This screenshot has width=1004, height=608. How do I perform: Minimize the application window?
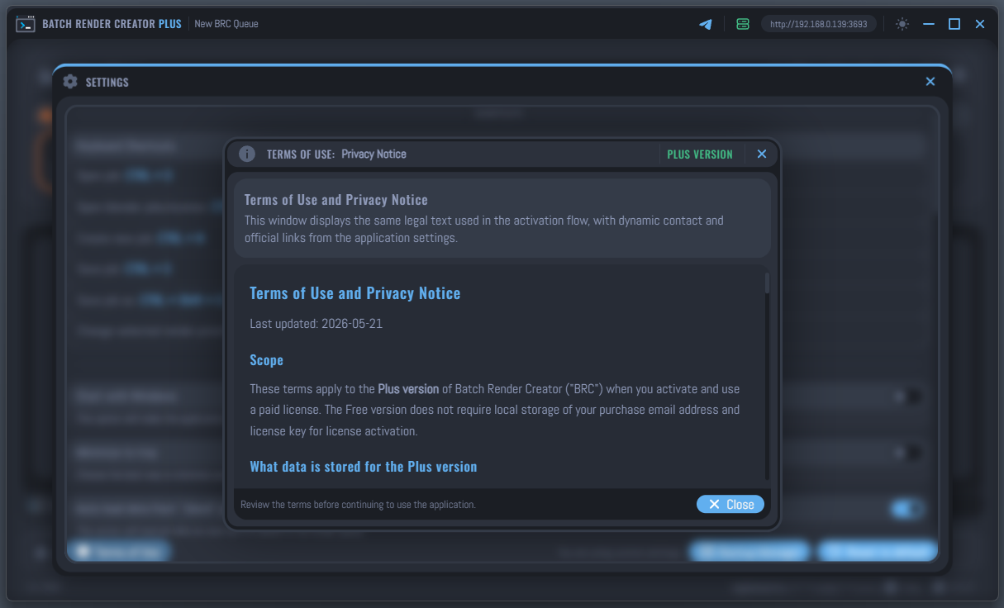[929, 24]
